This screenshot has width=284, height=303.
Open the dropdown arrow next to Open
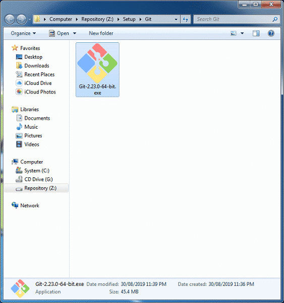tap(75, 33)
